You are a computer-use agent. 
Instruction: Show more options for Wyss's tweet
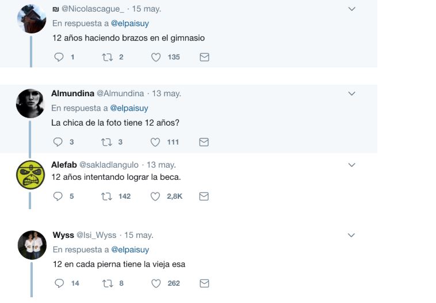352,235
